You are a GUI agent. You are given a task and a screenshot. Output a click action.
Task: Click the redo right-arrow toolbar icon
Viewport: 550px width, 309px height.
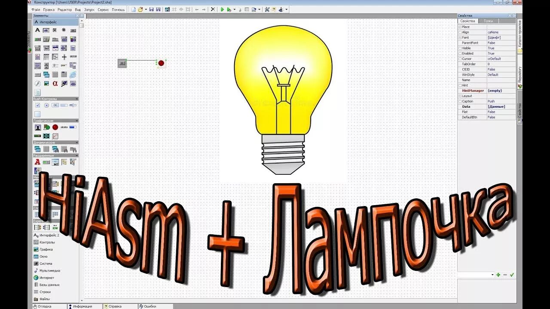(x=204, y=9)
